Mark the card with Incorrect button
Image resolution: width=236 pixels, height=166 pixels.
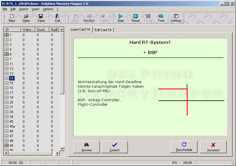tap(213, 147)
